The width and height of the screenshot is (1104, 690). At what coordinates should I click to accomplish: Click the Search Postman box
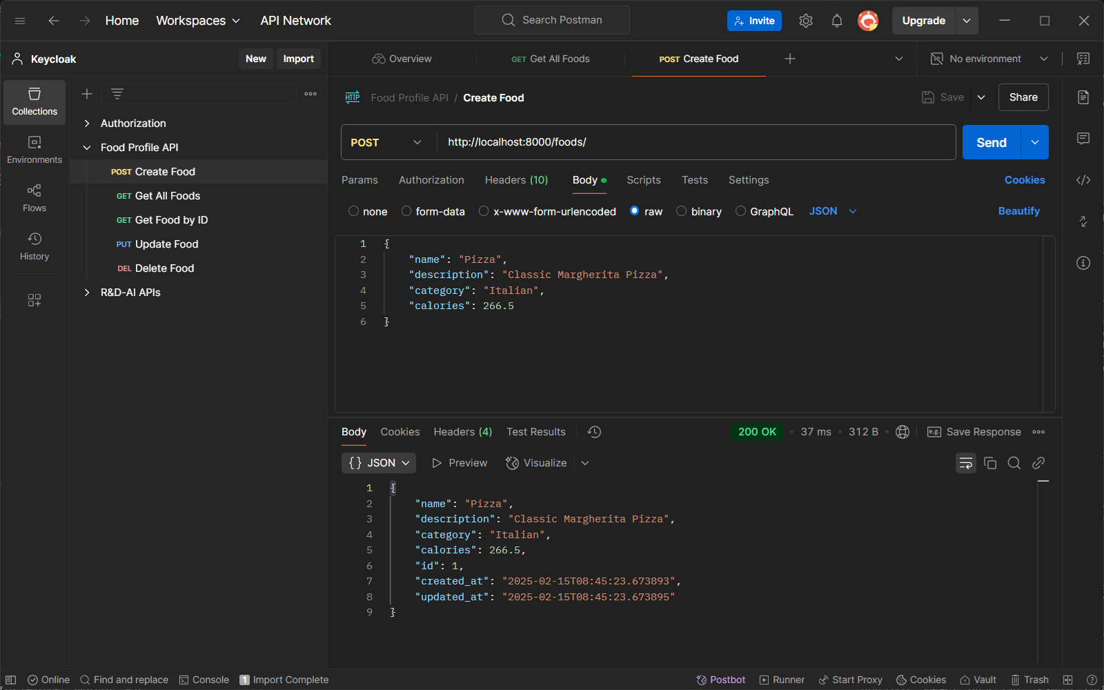pyautogui.click(x=552, y=20)
